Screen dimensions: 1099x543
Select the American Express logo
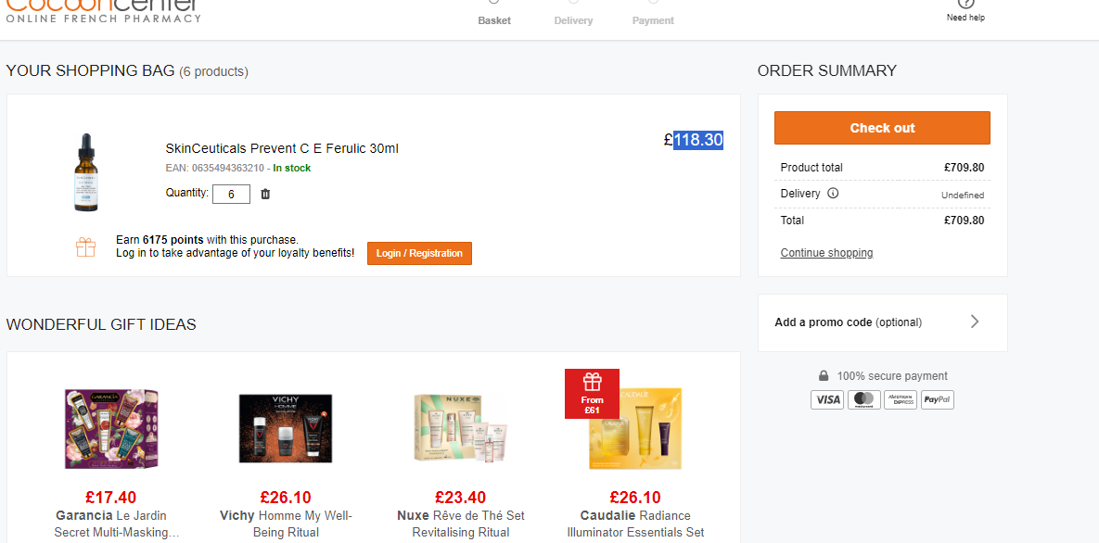[901, 399]
